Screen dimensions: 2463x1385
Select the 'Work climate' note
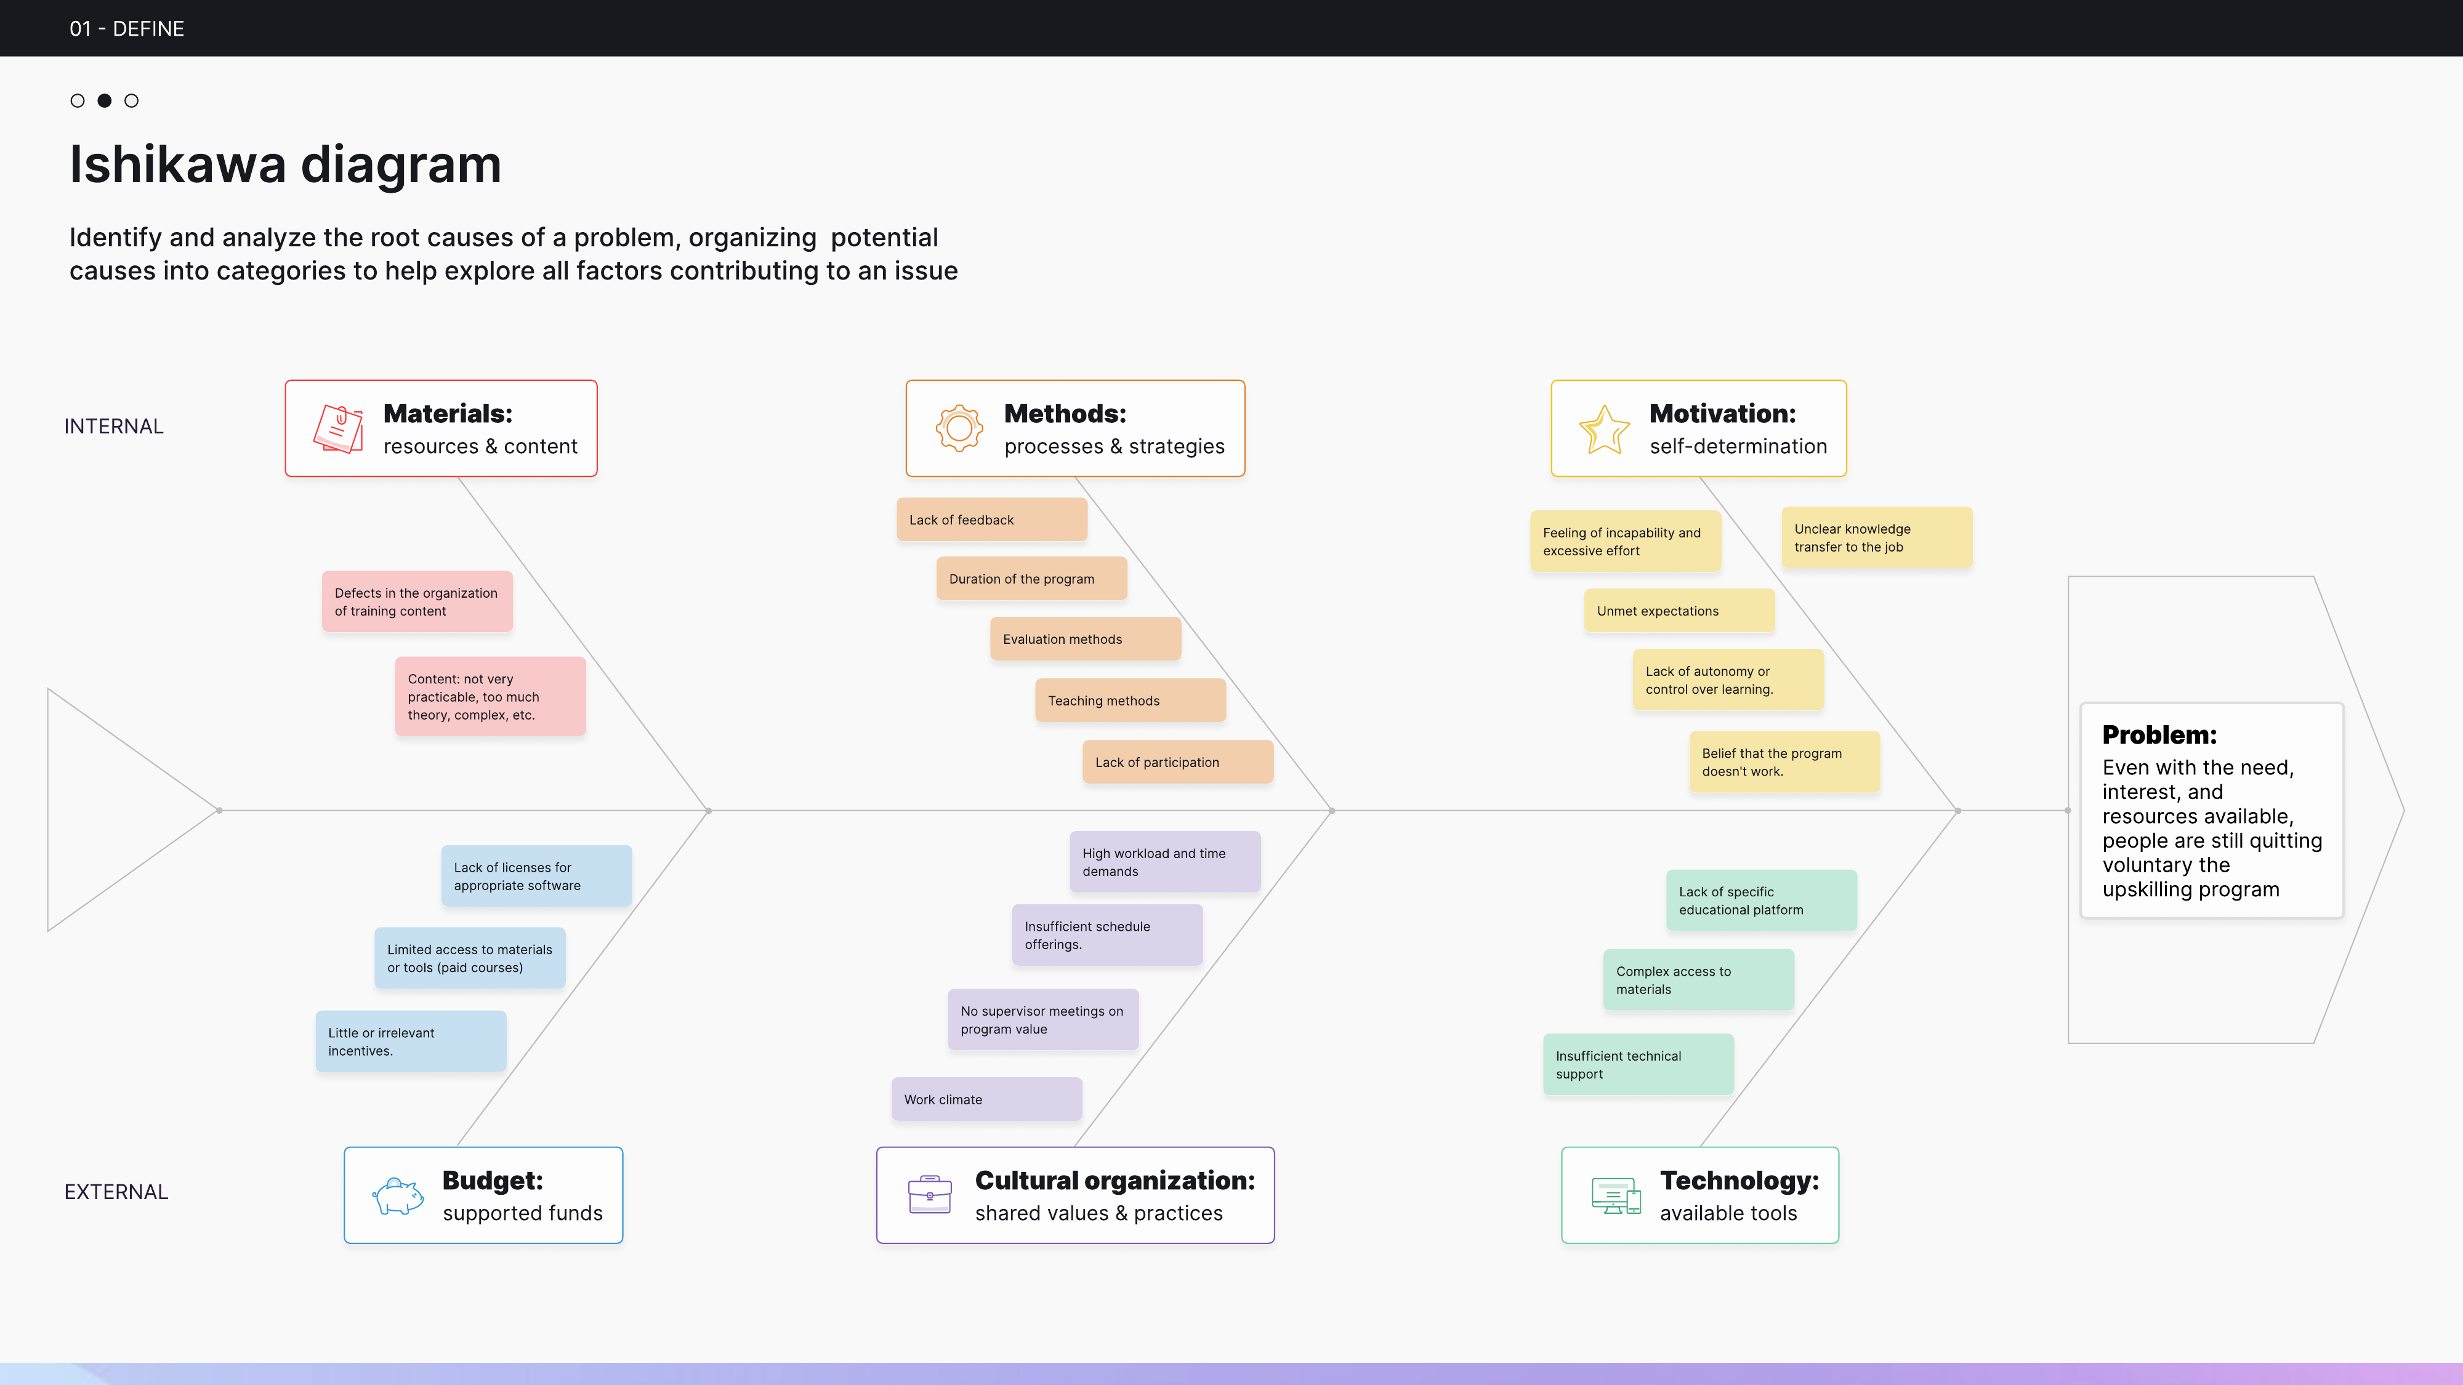(986, 1098)
